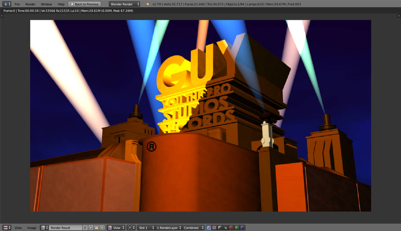Open the Blender Render engine dropdown
This screenshot has height=231, width=401.
coord(125,4)
